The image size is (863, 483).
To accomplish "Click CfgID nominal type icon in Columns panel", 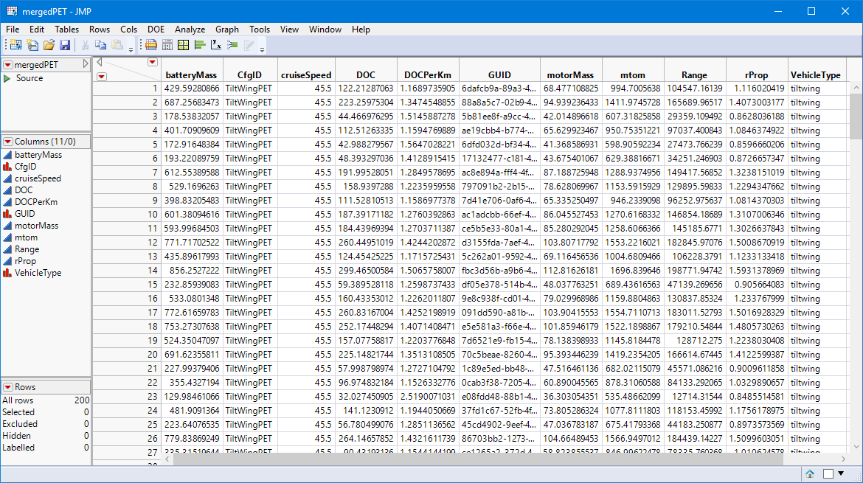I will 7,167.
